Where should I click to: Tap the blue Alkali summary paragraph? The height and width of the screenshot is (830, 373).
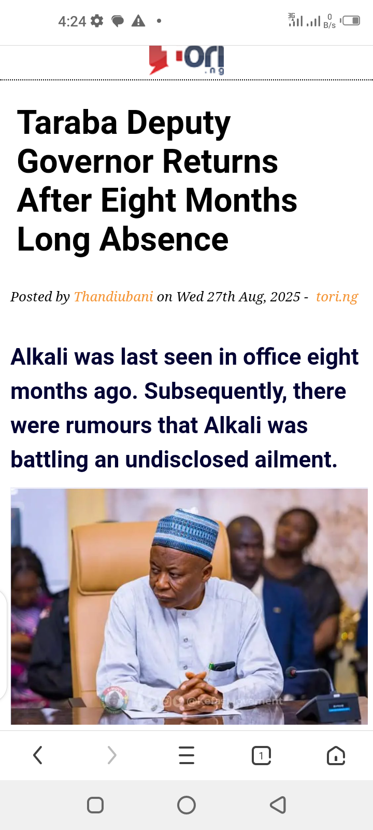[184, 408]
